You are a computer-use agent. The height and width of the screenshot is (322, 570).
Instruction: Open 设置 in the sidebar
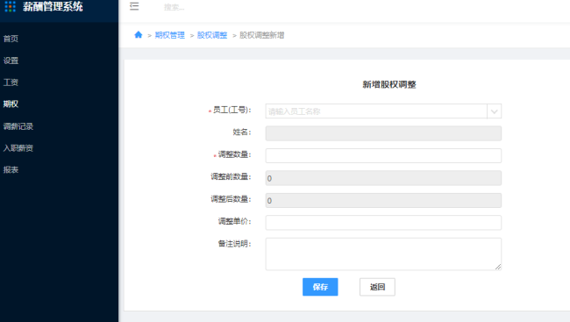coord(11,61)
